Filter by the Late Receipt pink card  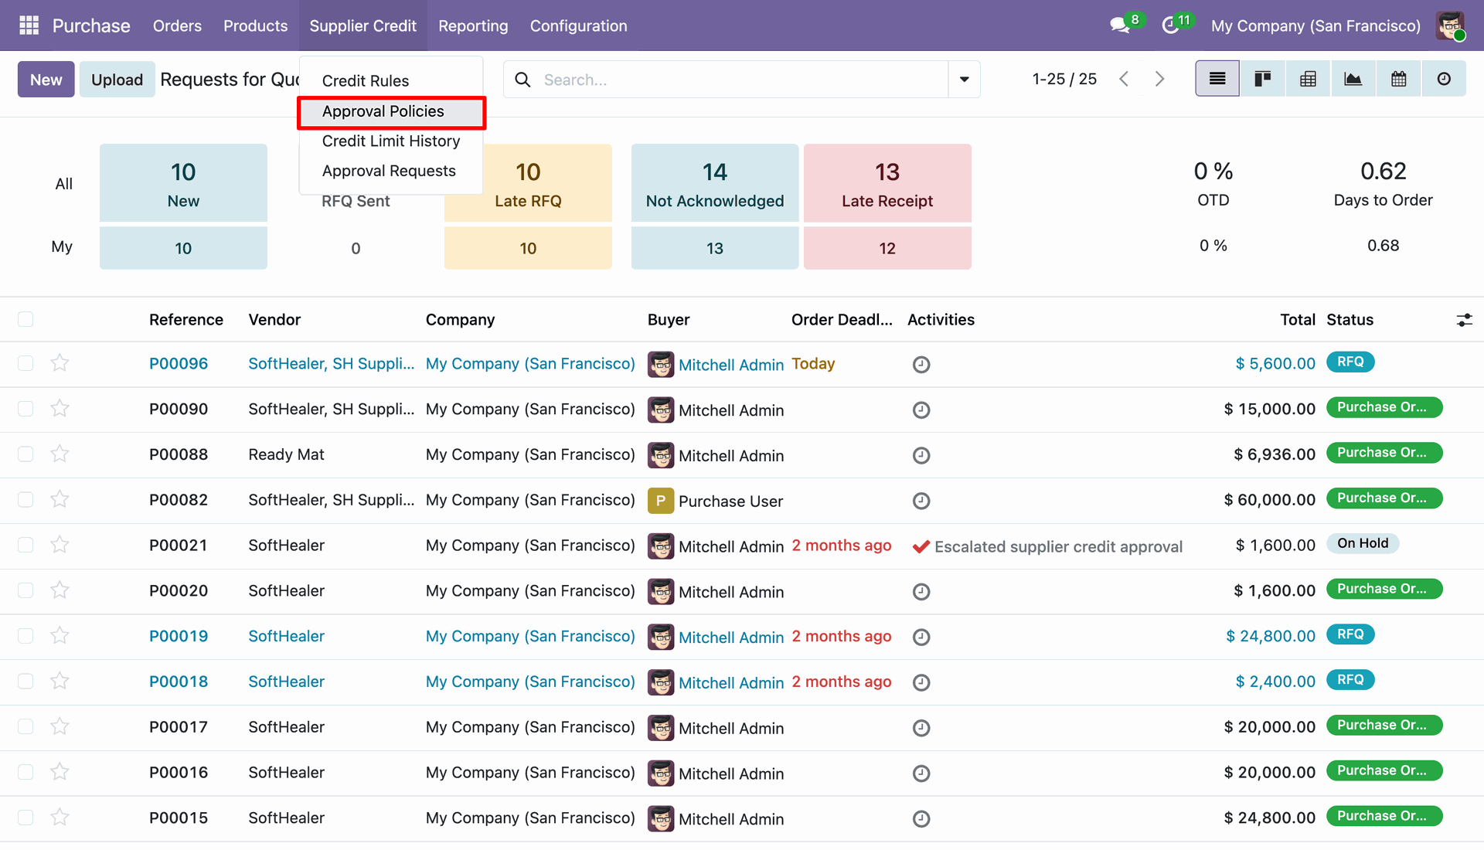[887, 183]
